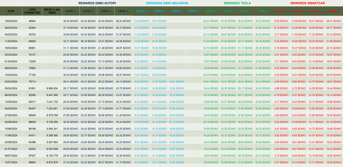Click the date cell 03/06/2024
The width and height of the screenshot is (343, 167).
coord(11,122)
